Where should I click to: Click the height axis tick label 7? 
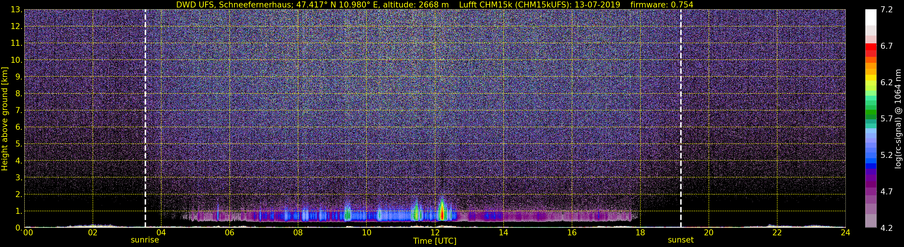click(19, 111)
